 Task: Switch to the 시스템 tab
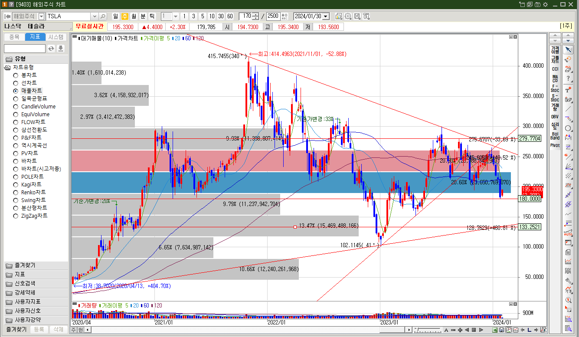56,37
